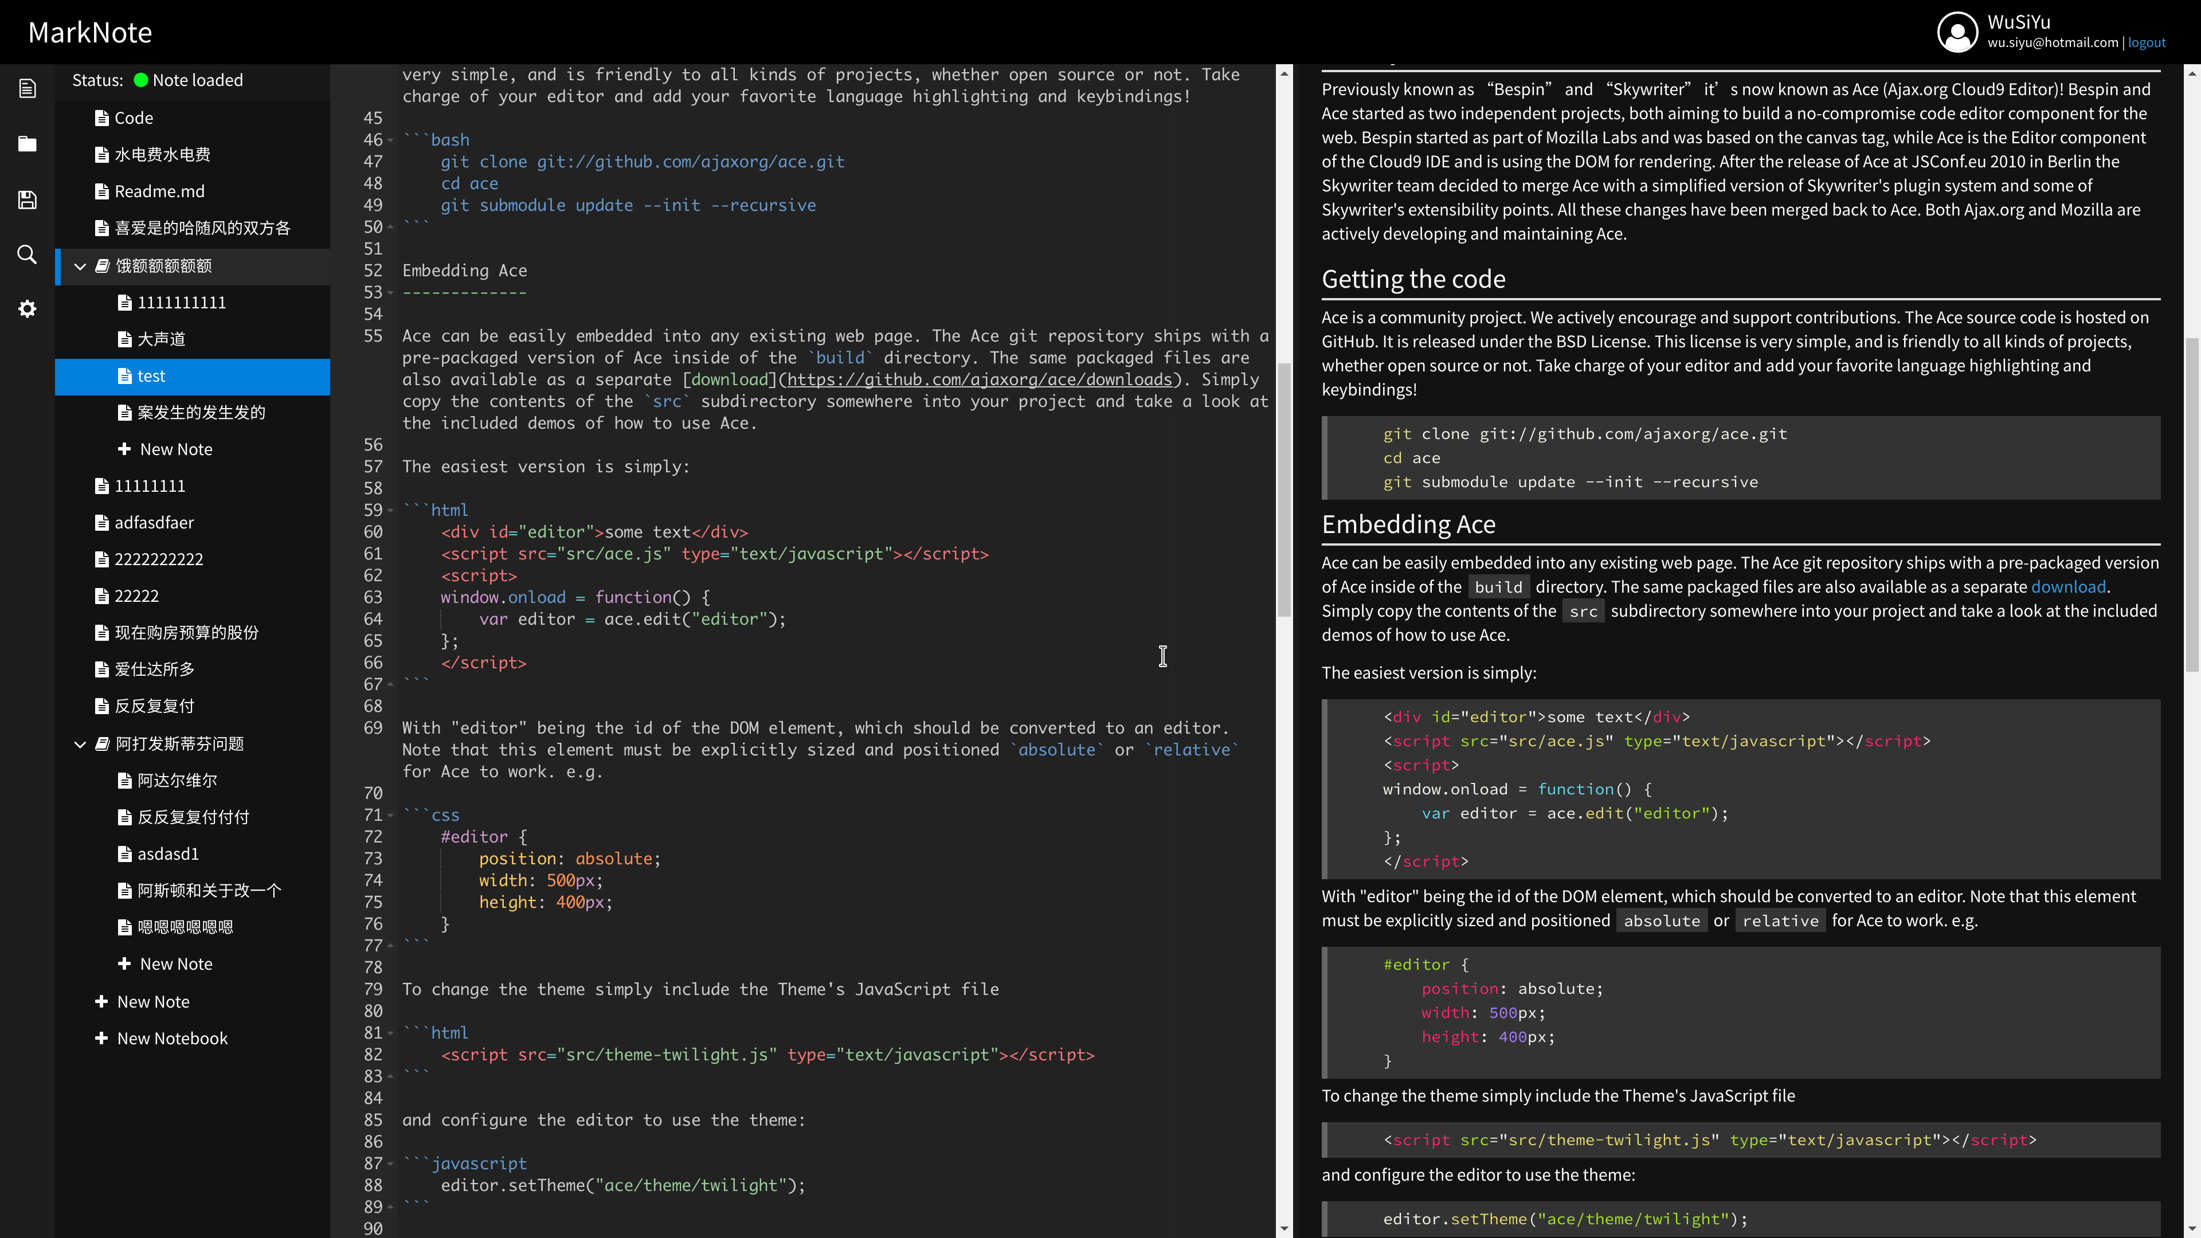Collapse the 饿额额额额 notebook

coord(80,267)
